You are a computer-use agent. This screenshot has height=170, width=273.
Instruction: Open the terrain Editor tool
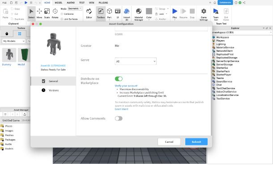click(x=89, y=13)
